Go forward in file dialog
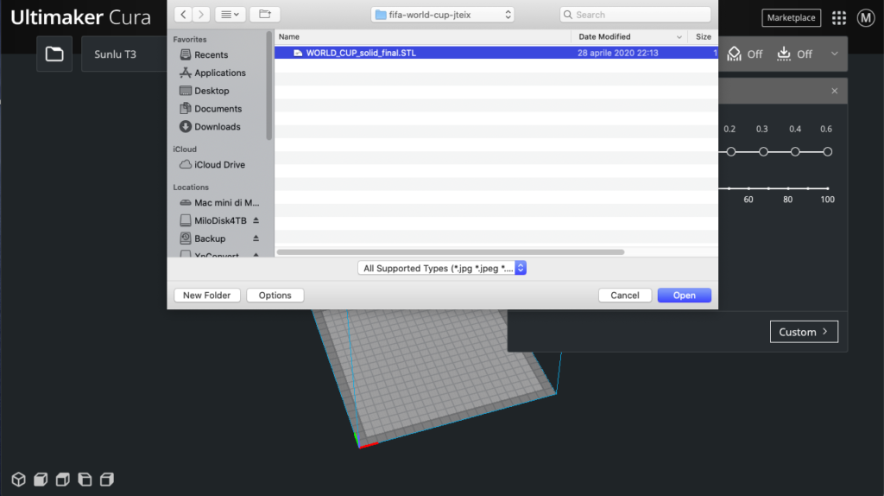Screen dimensions: 884x496 coord(200,14)
